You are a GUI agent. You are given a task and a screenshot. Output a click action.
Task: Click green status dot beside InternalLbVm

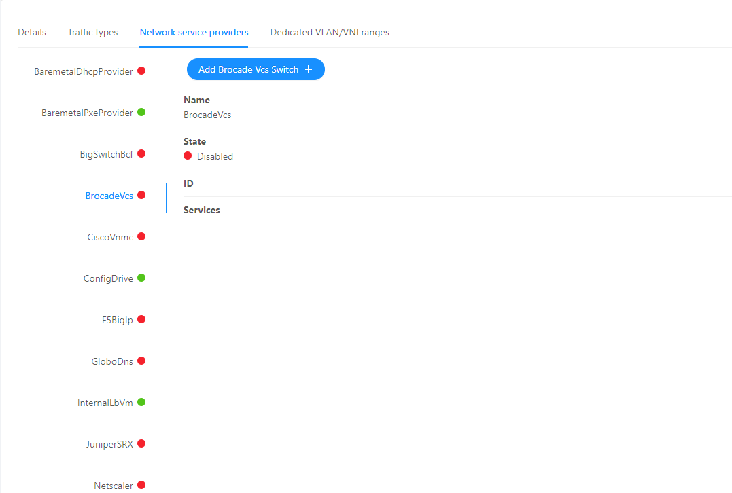pos(141,402)
